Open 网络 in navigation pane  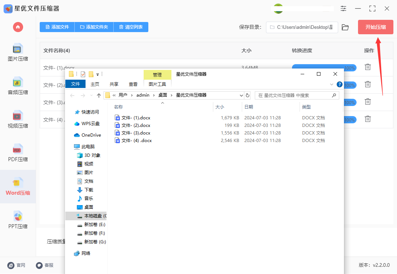coord(82,253)
